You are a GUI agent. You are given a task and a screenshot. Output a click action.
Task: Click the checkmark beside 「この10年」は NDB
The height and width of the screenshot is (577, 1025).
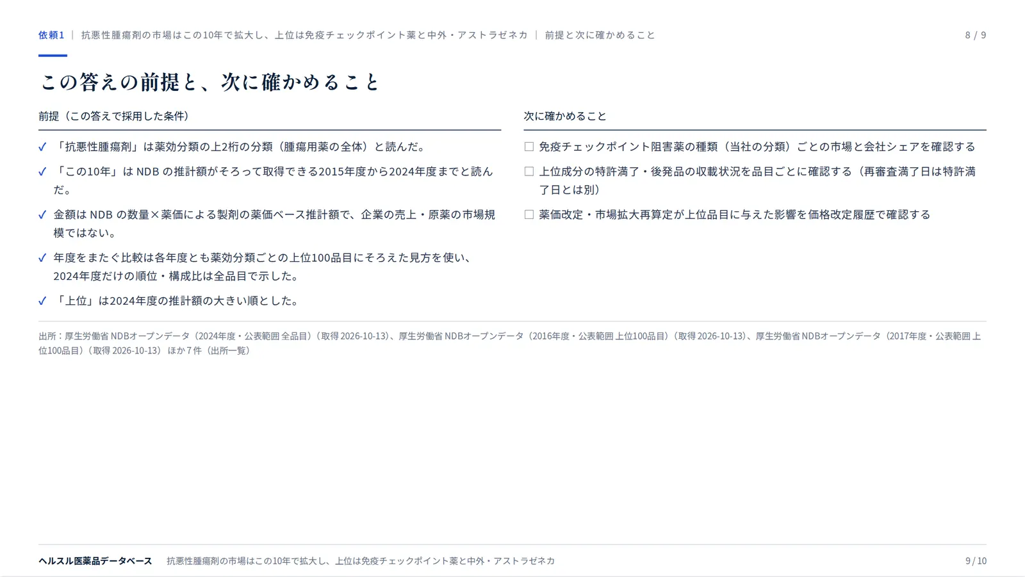click(42, 172)
